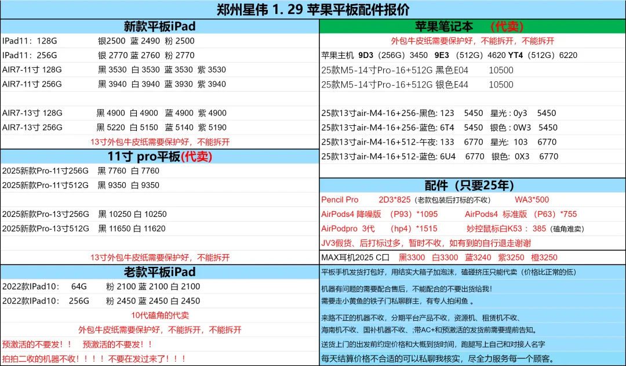Click the 2025新款Pro-13寸512G row label
This screenshot has width=626, height=366.
(x=46, y=229)
